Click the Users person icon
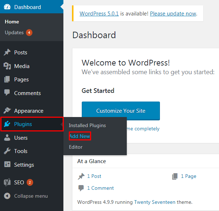The image size is (219, 211). pyautogui.click(x=7, y=138)
